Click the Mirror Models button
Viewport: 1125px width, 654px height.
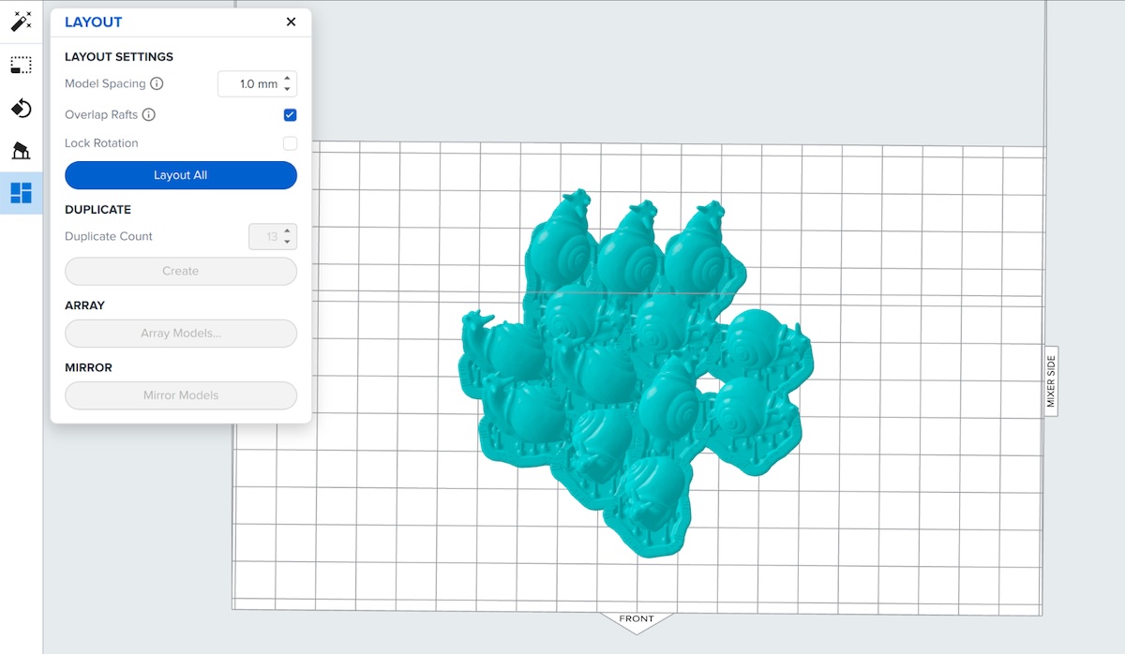coord(180,395)
